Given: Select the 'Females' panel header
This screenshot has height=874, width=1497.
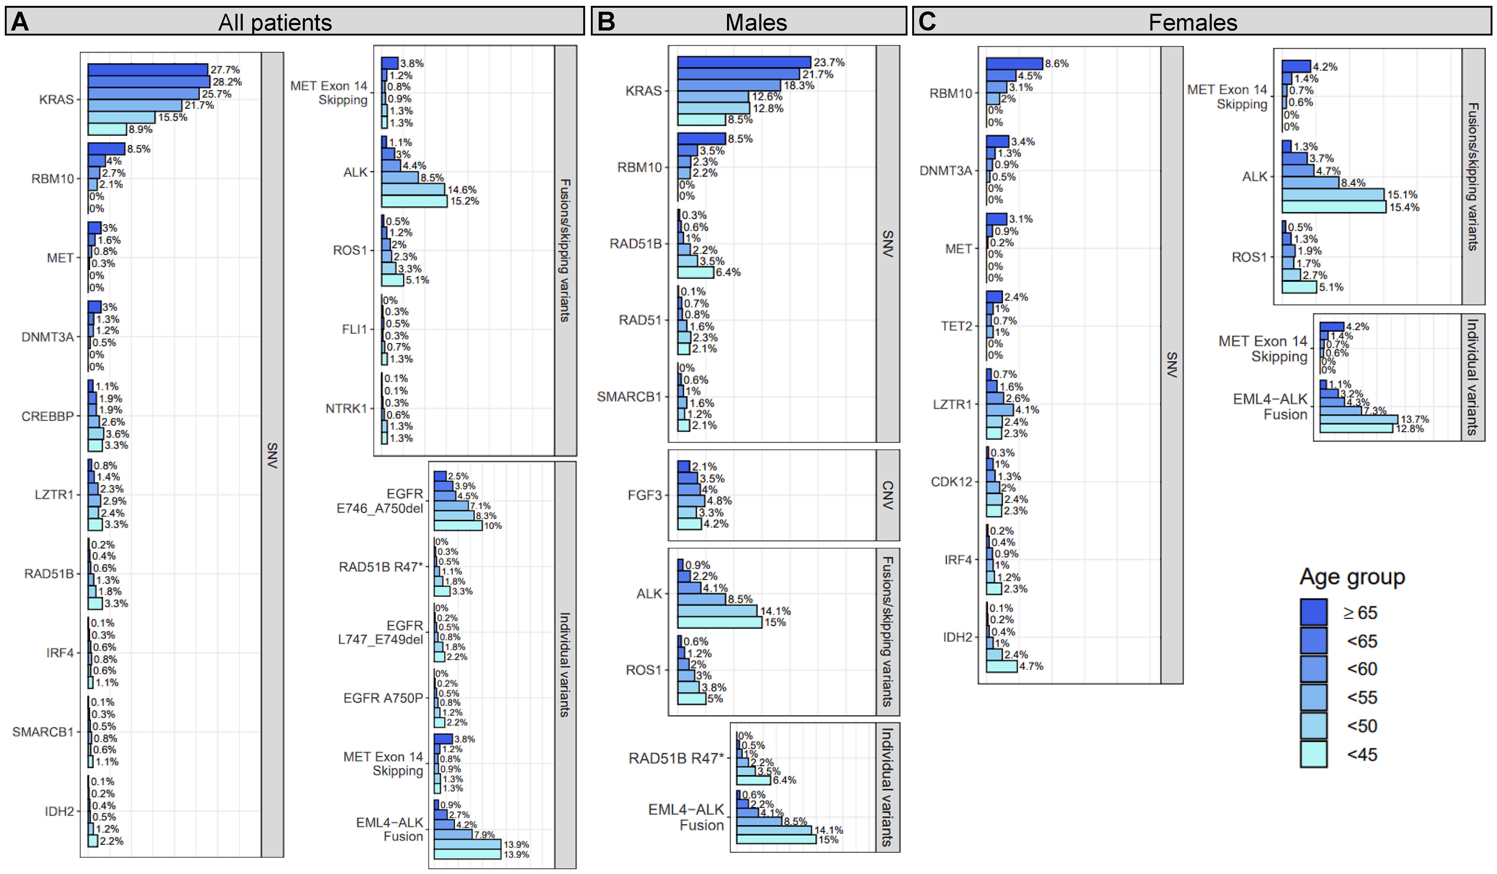Looking at the screenshot, I should click(x=1202, y=21).
